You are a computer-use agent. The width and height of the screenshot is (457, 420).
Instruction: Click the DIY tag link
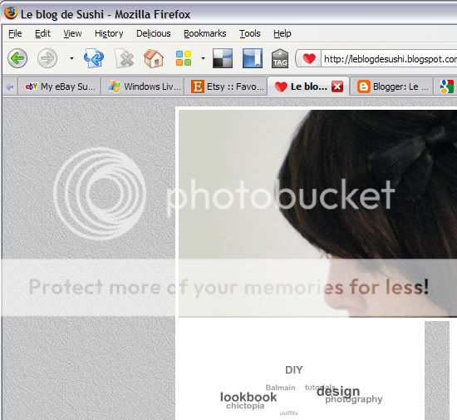(x=294, y=370)
